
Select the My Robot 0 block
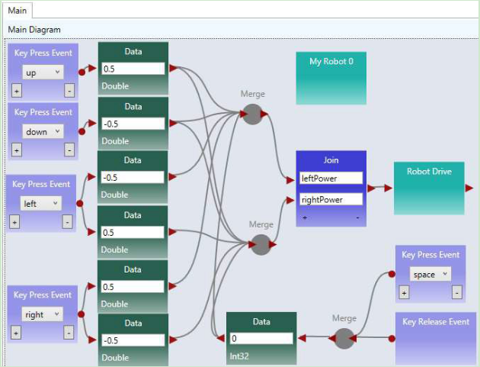331,78
